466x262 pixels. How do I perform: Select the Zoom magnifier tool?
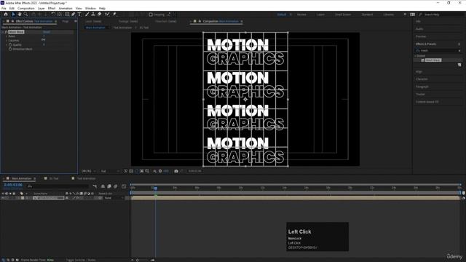pyautogui.click(x=26, y=15)
